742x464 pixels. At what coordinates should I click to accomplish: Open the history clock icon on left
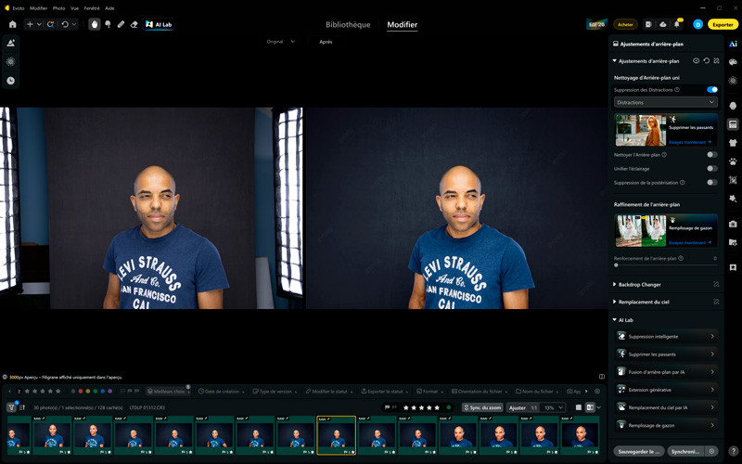[10, 81]
